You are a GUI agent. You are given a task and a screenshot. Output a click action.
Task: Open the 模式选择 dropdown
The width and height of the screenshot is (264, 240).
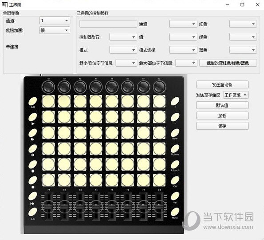click(x=183, y=50)
